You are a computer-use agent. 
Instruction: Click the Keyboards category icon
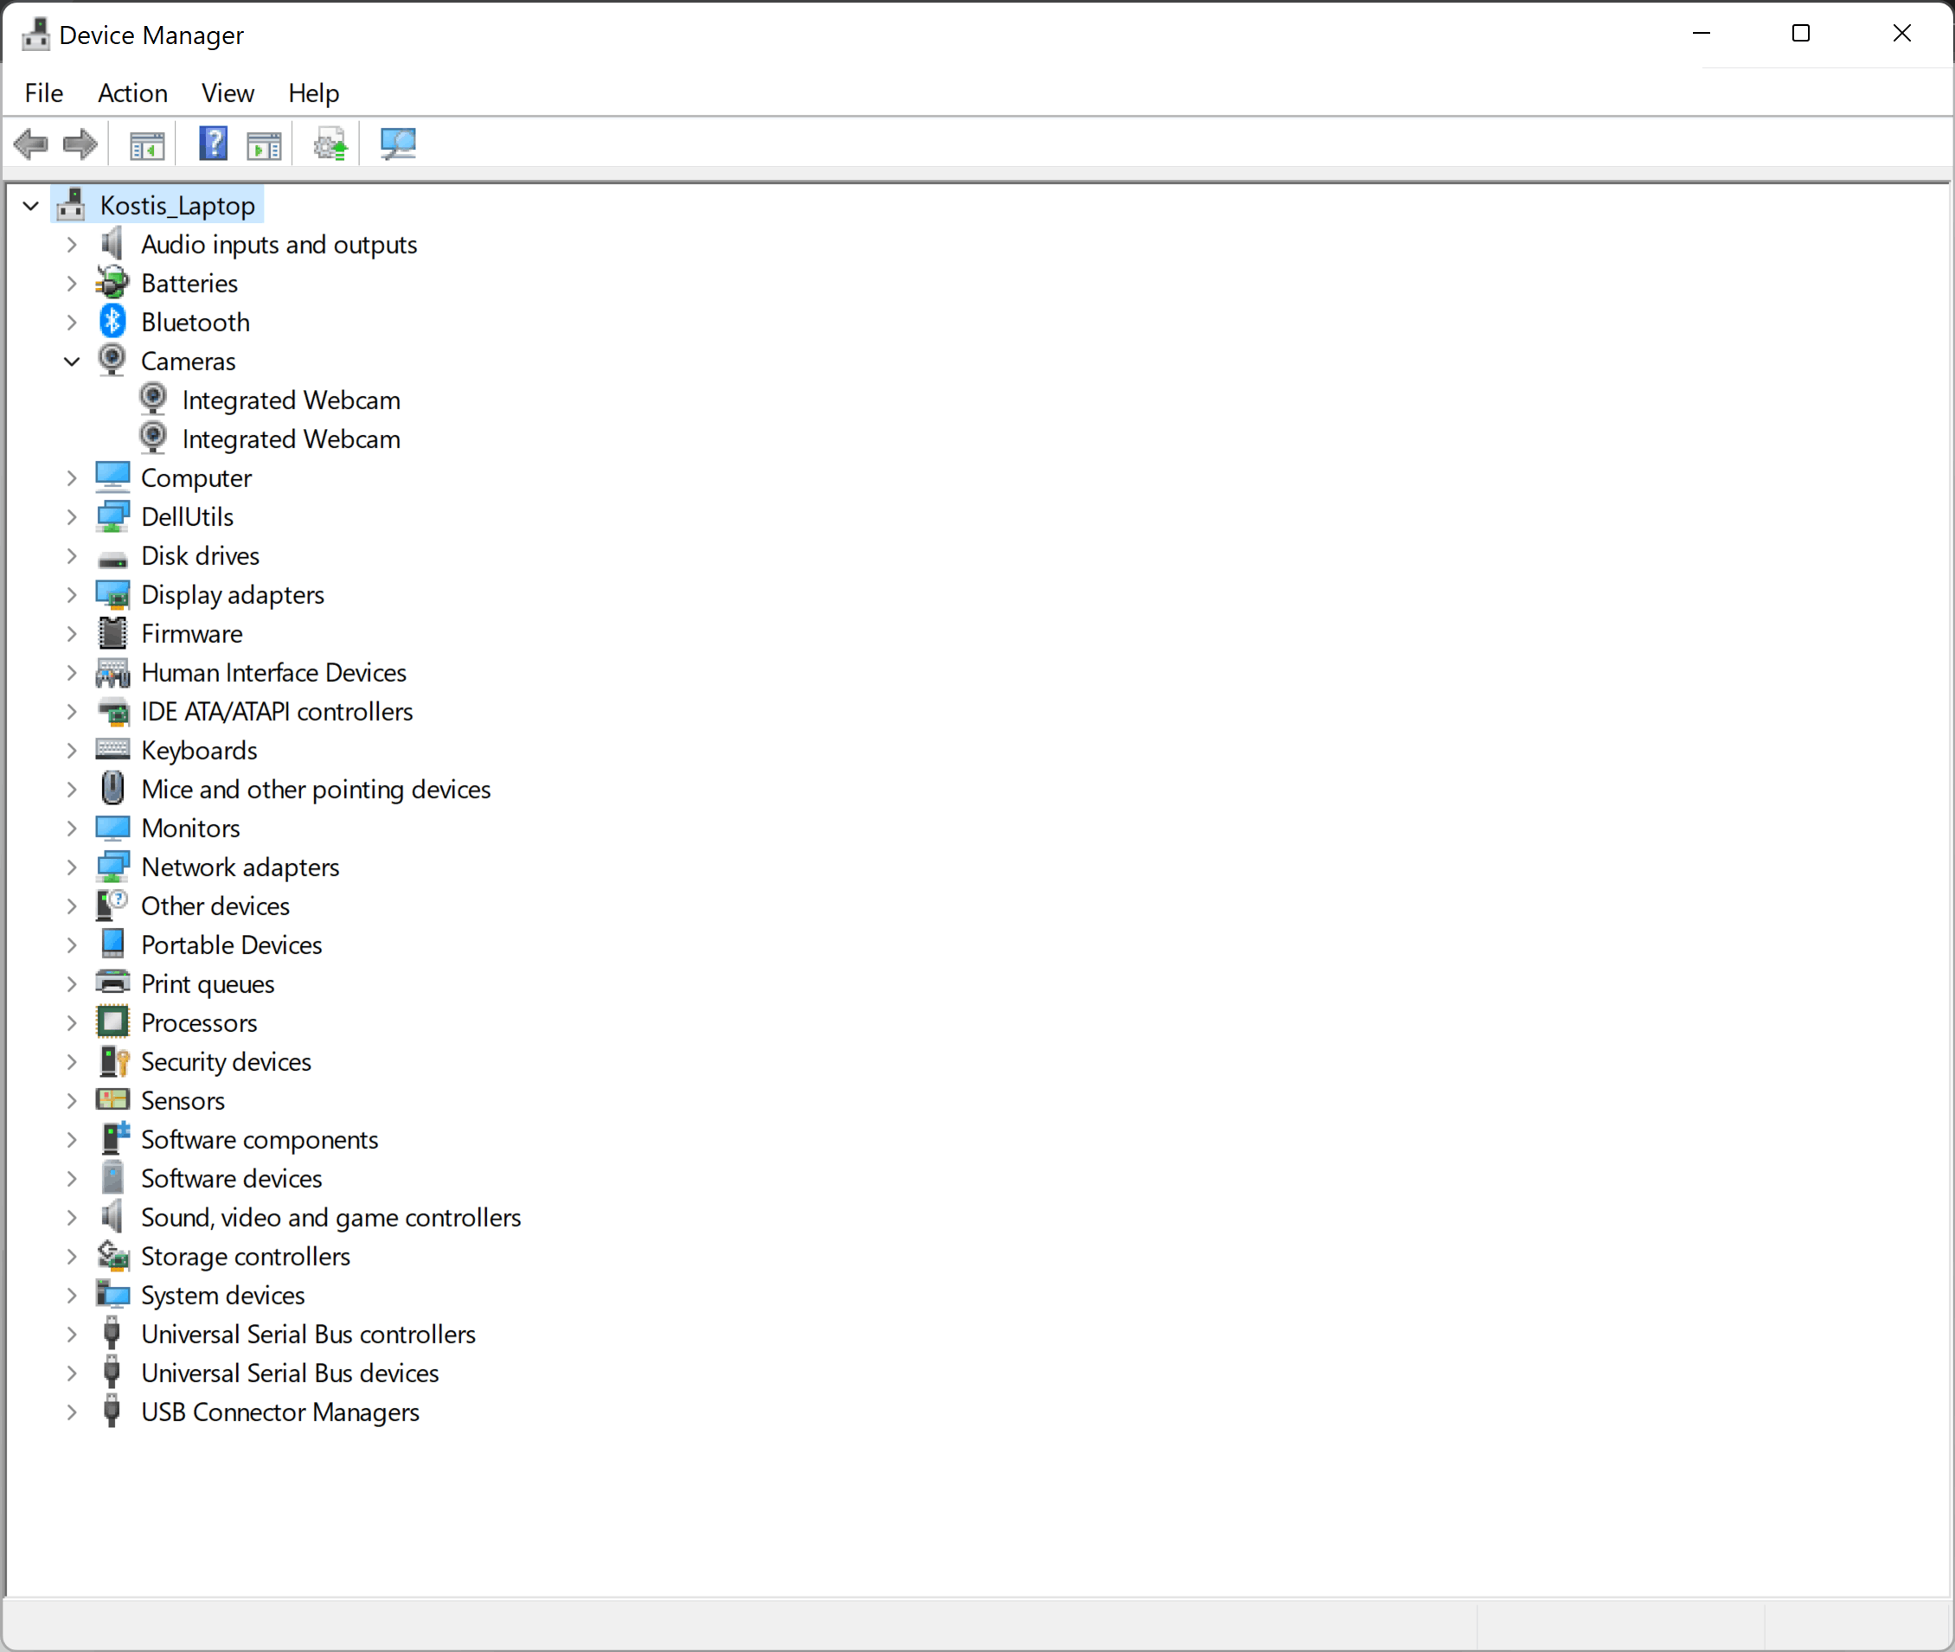click(x=112, y=749)
